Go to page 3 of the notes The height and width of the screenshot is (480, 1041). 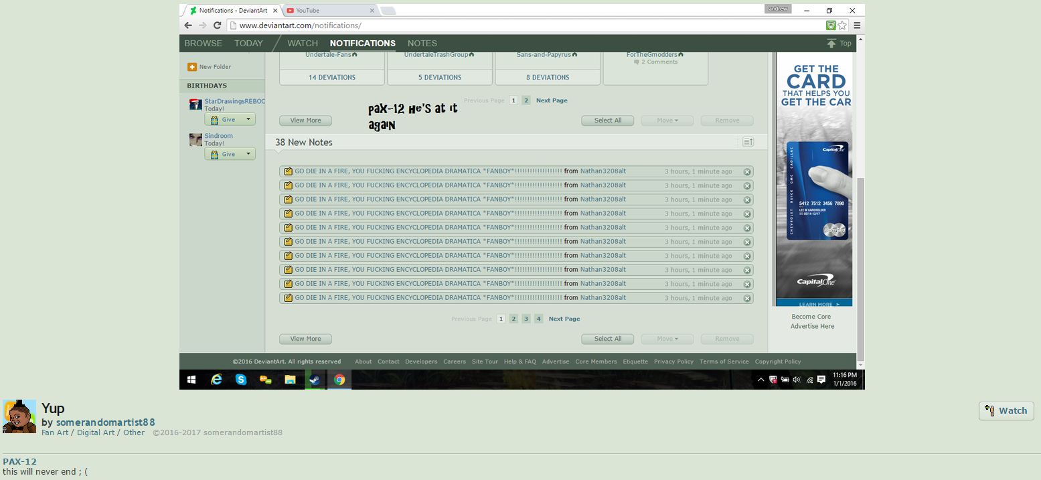526,319
